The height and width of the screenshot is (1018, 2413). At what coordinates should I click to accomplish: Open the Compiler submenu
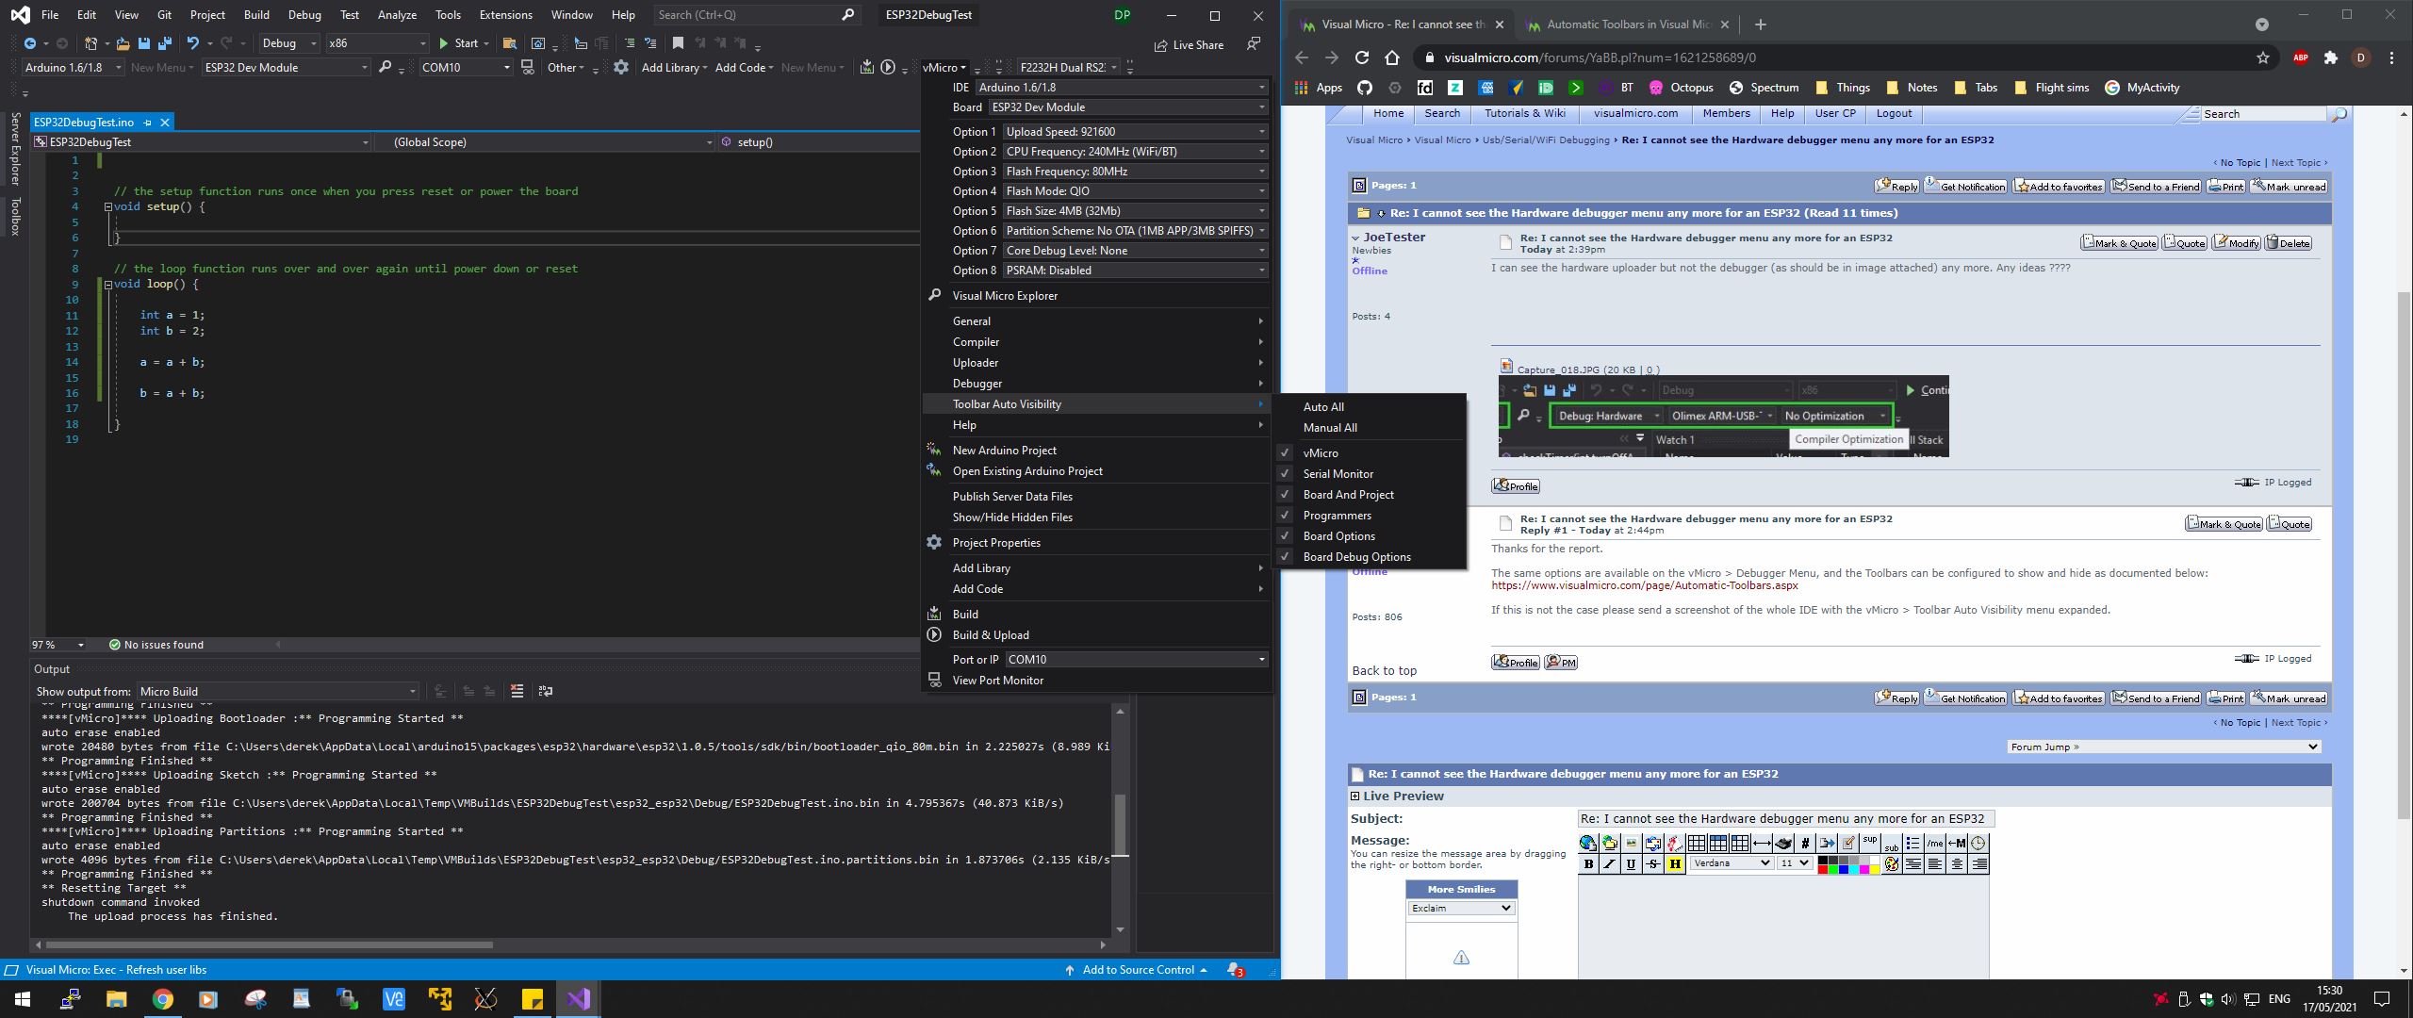coord(1097,342)
